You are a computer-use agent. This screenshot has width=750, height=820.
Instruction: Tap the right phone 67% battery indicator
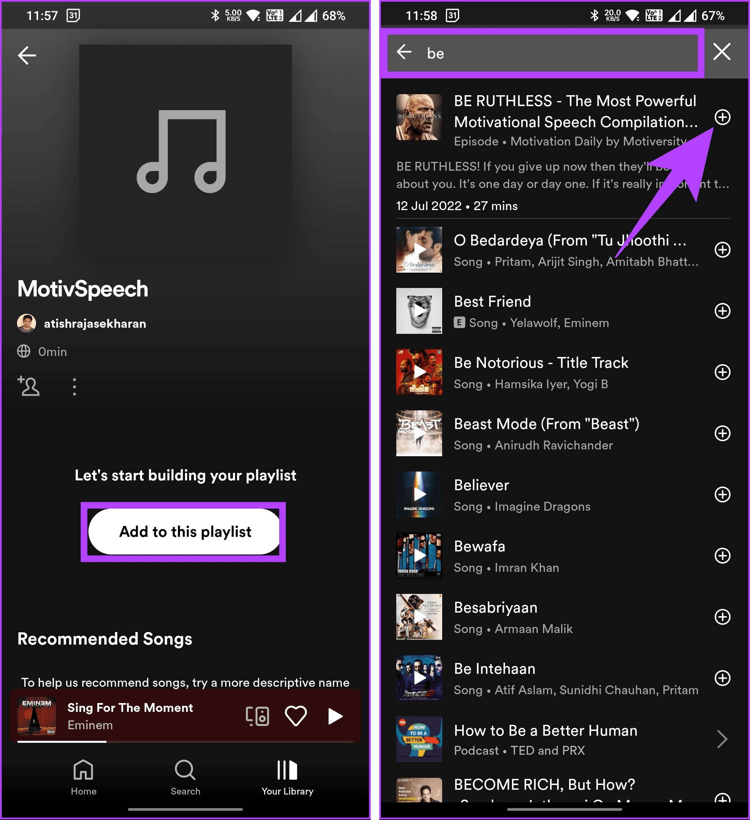713,15
